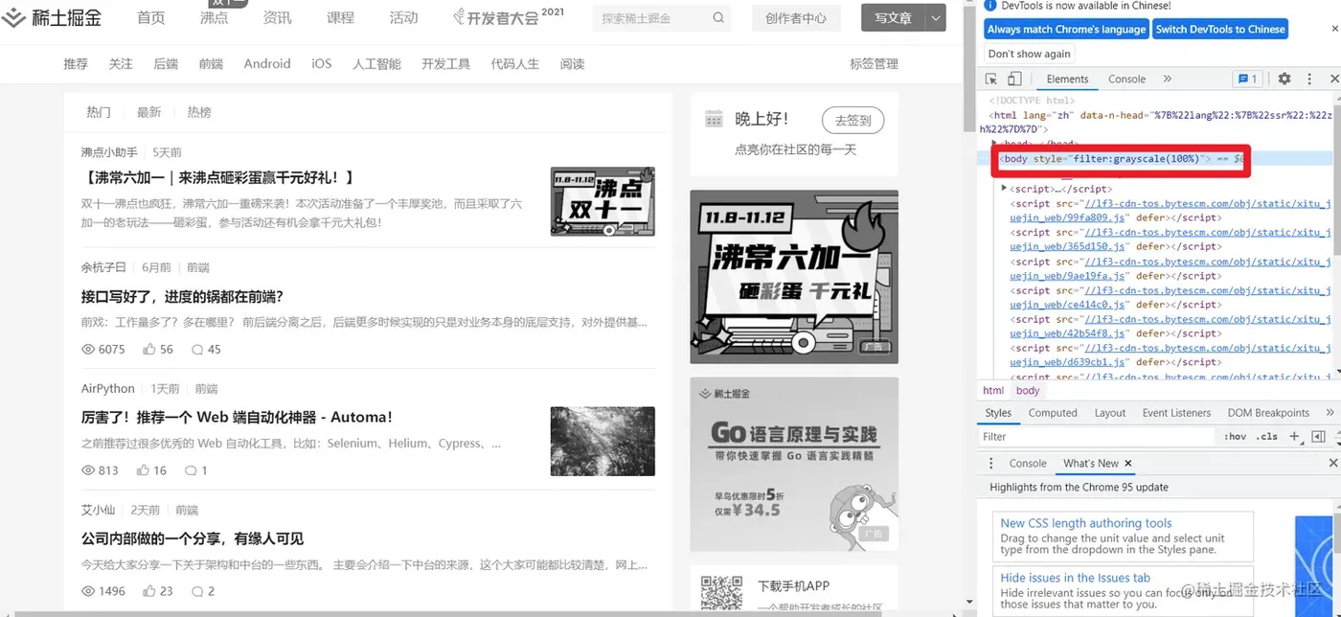Screen dimensions: 1341x617
Task: Select the iOS category
Action: [321, 63]
